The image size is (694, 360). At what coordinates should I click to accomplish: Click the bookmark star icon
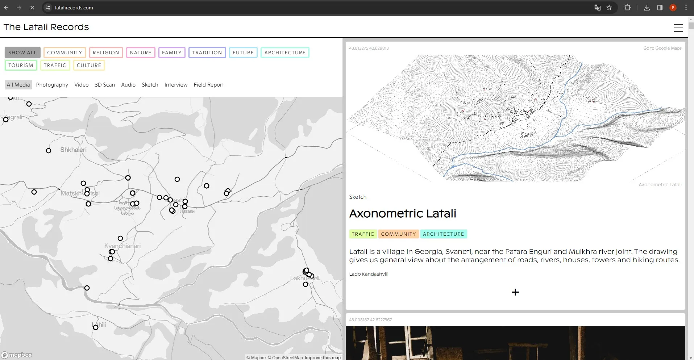point(609,8)
